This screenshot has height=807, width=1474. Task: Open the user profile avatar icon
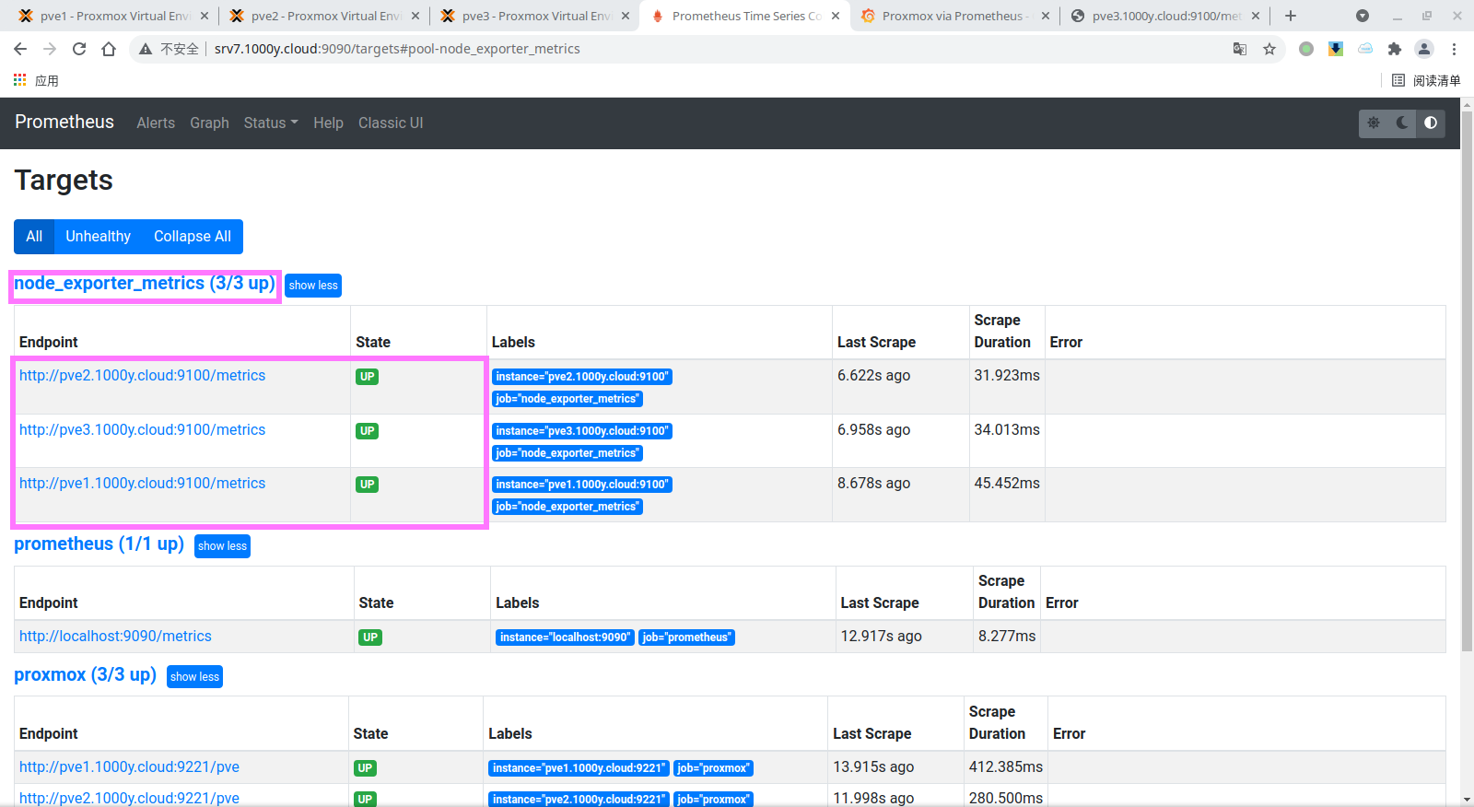pyautogui.click(x=1424, y=49)
